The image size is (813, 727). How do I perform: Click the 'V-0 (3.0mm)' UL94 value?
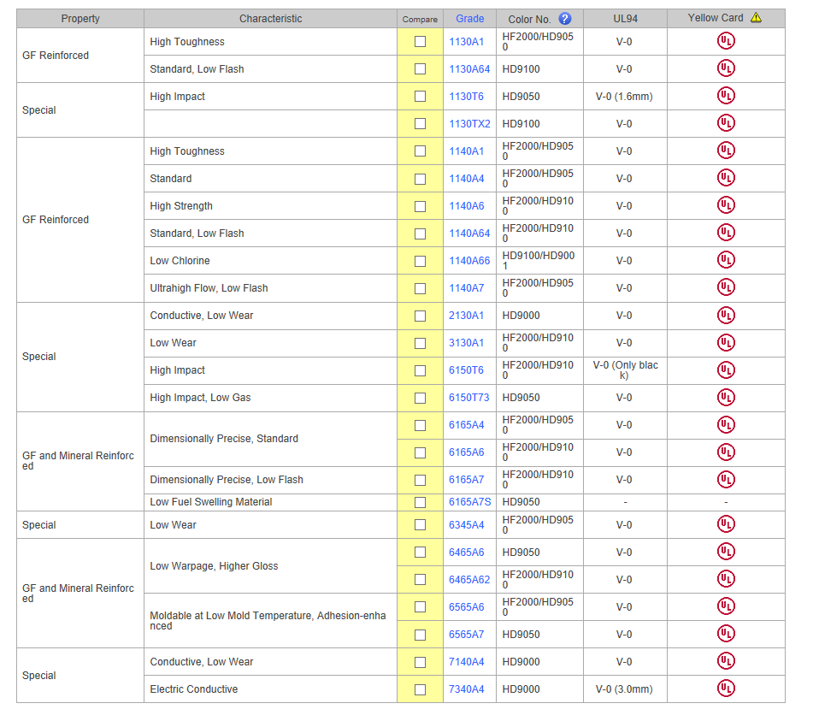point(624,689)
